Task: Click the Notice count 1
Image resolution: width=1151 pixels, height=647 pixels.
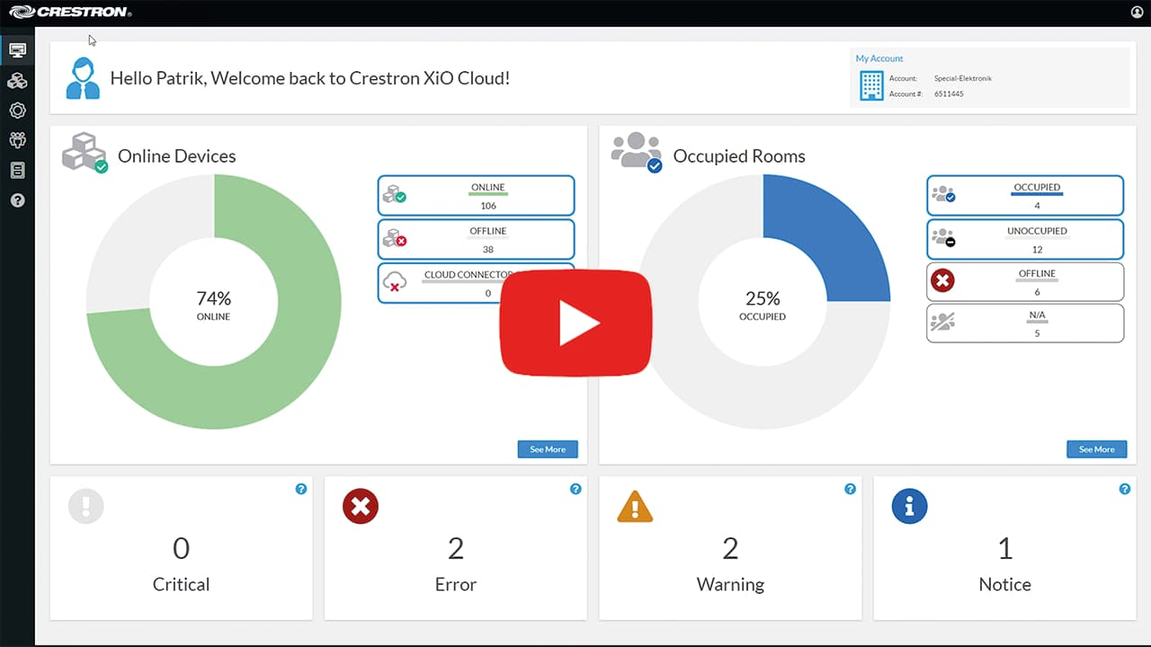Action: pyautogui.click(x=1005, y=547)
